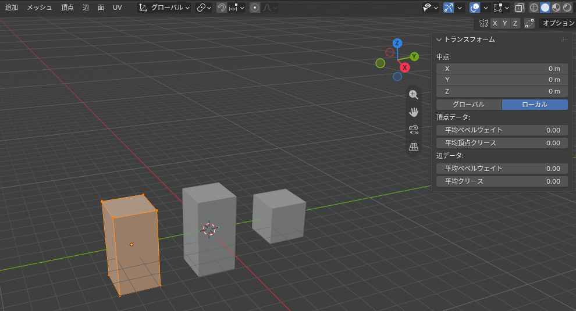This screenshot has width=576, height=311.
Task: Click the small gray cube on the right
Action: [279, 216]
